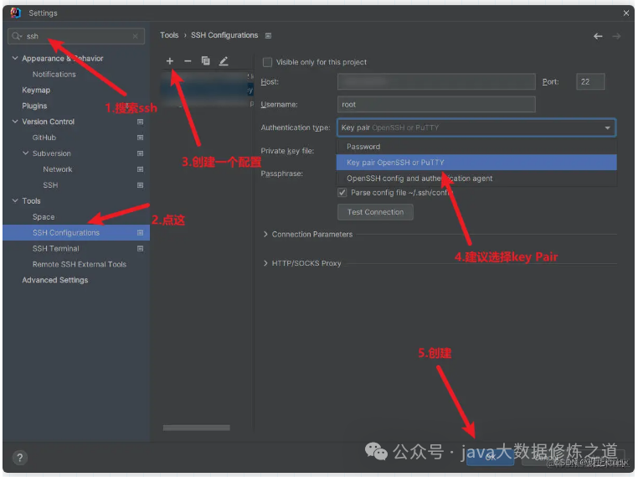Screen dimensions: 638x477
Task: Collapse the Appearance & Behavior section
Action: 15,58
